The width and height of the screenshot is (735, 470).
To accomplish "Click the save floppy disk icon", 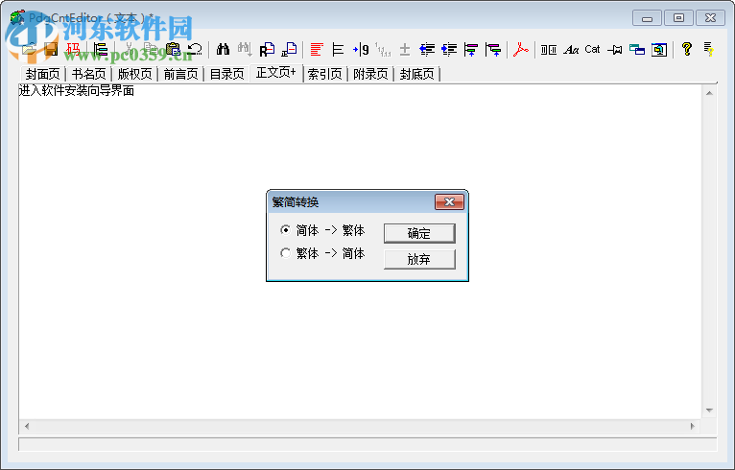I will [x=51, y=49].
